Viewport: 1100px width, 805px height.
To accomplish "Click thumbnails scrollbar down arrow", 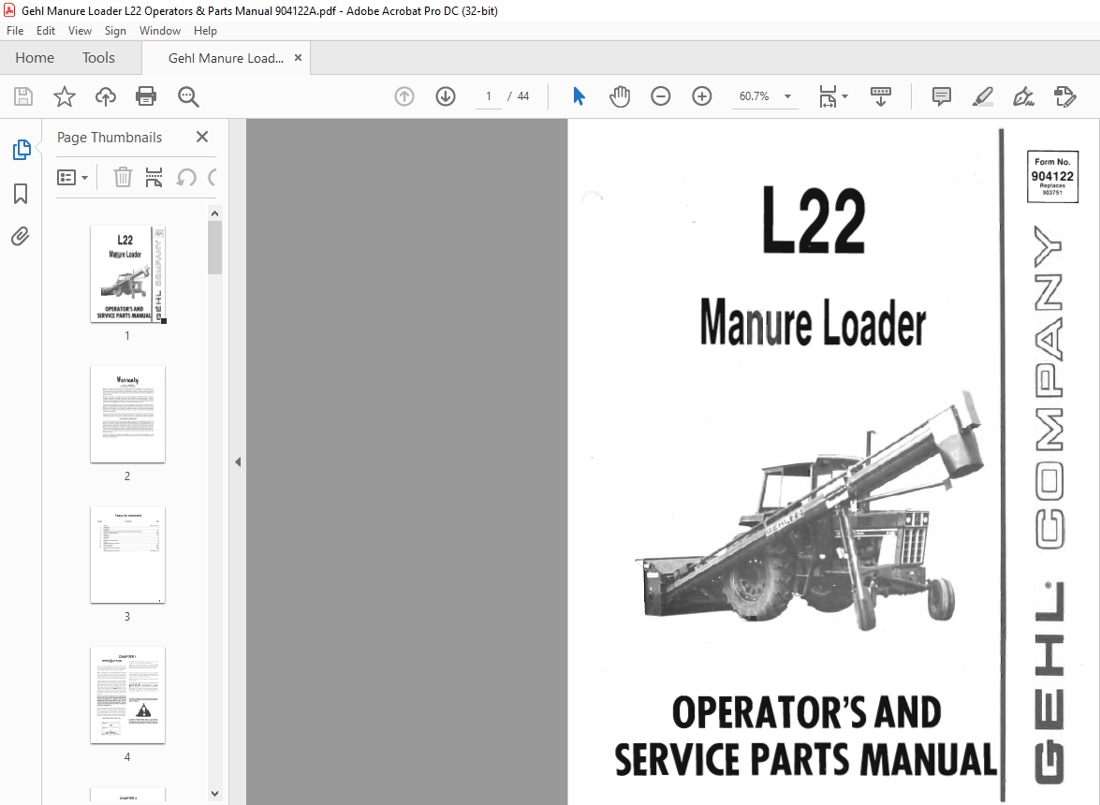I will tap(214, 794).
